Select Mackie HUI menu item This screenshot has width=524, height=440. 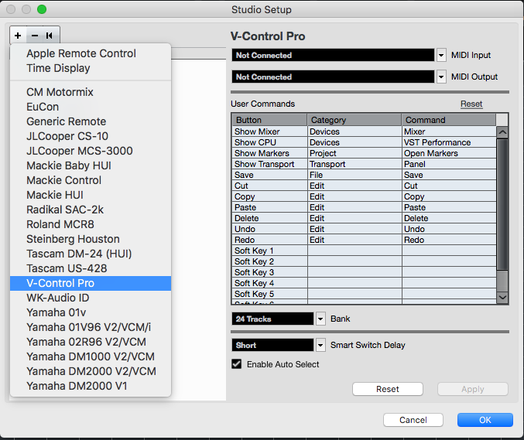(91, 195)
